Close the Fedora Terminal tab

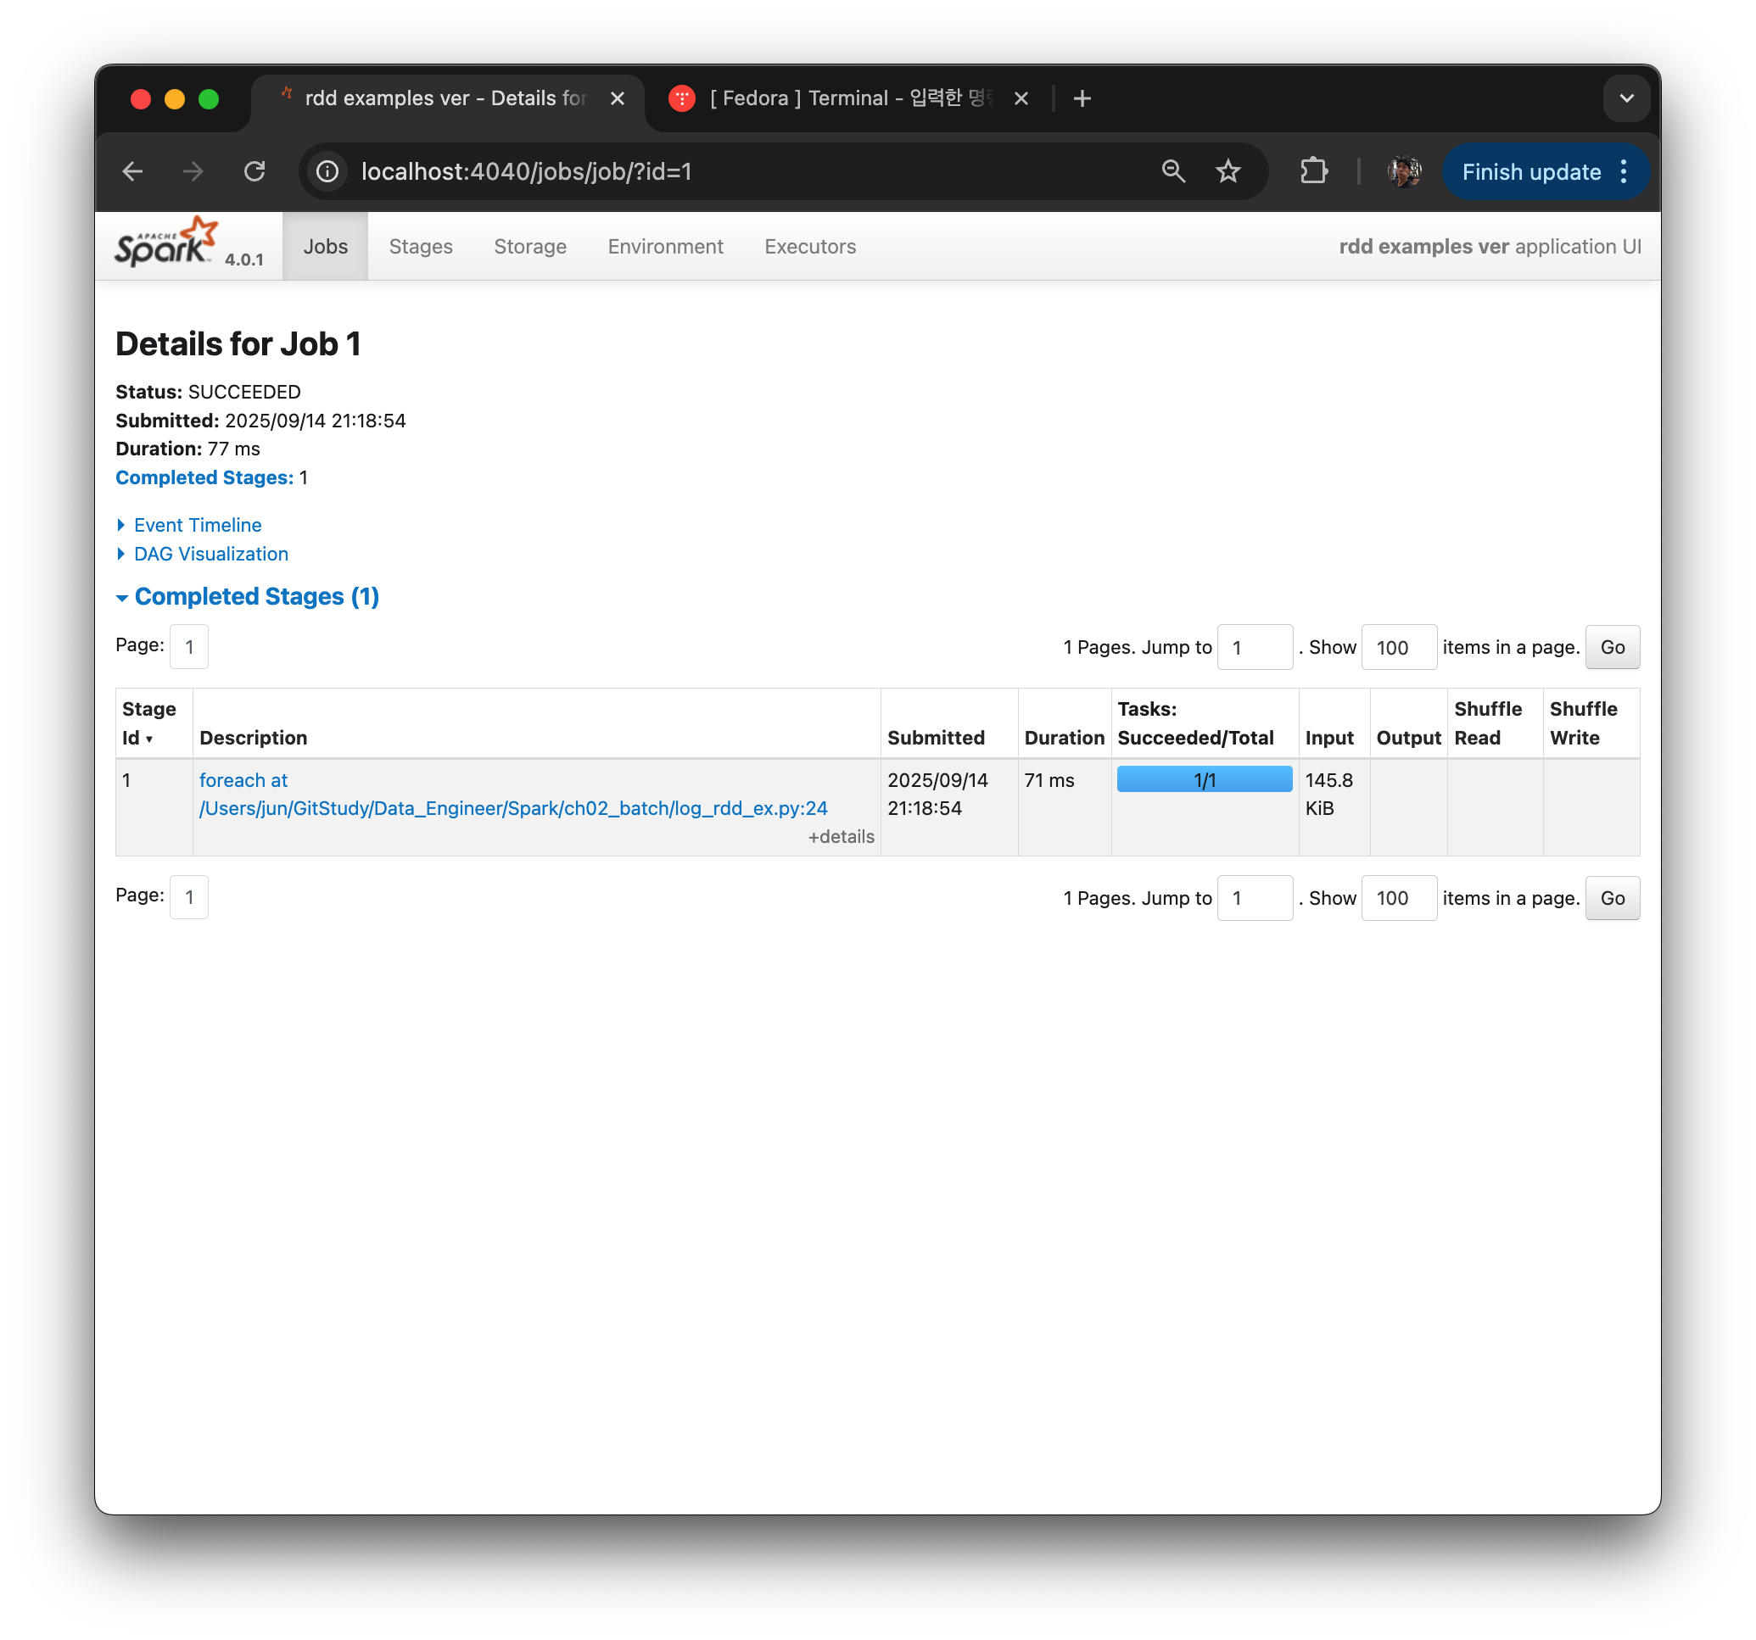click(1021, 98)
